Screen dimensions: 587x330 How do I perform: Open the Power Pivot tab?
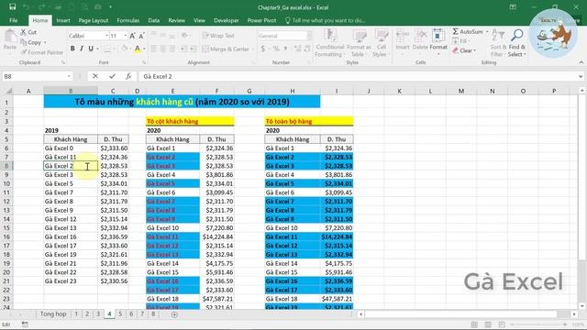point(261,20)
